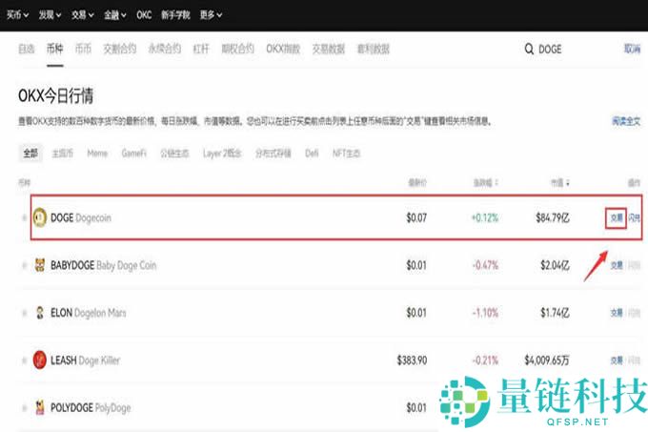Open the 永续合约 tab
This screenshot has width=648, height=432.
tap(165, 49)
